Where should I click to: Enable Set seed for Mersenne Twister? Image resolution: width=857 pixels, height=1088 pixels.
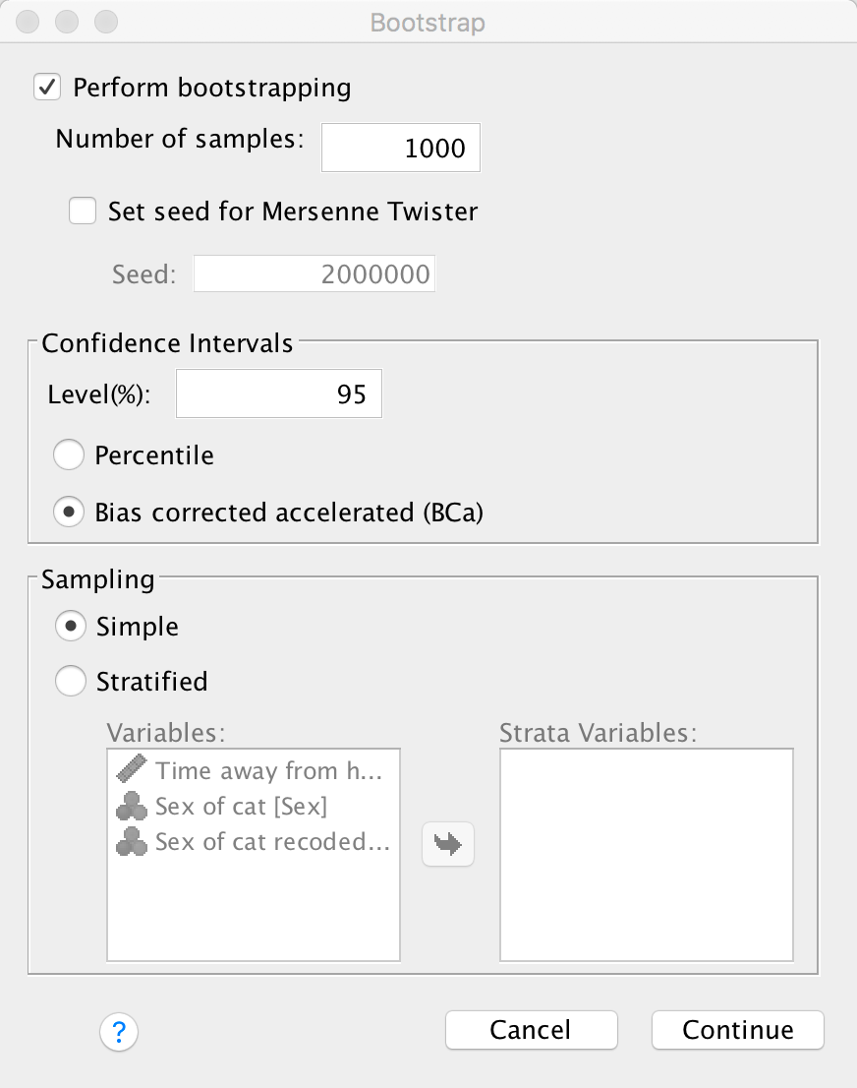pyautogui.click(x=83, y=211)
